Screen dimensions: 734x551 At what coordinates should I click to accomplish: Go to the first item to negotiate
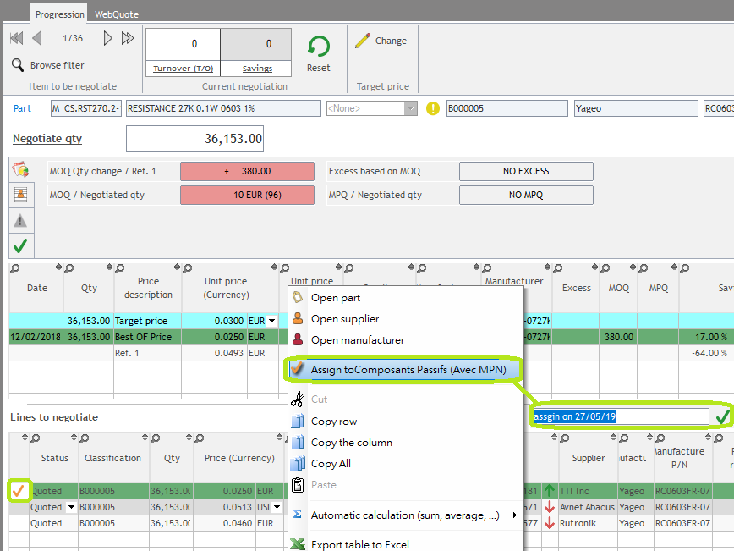pos(16,38)
